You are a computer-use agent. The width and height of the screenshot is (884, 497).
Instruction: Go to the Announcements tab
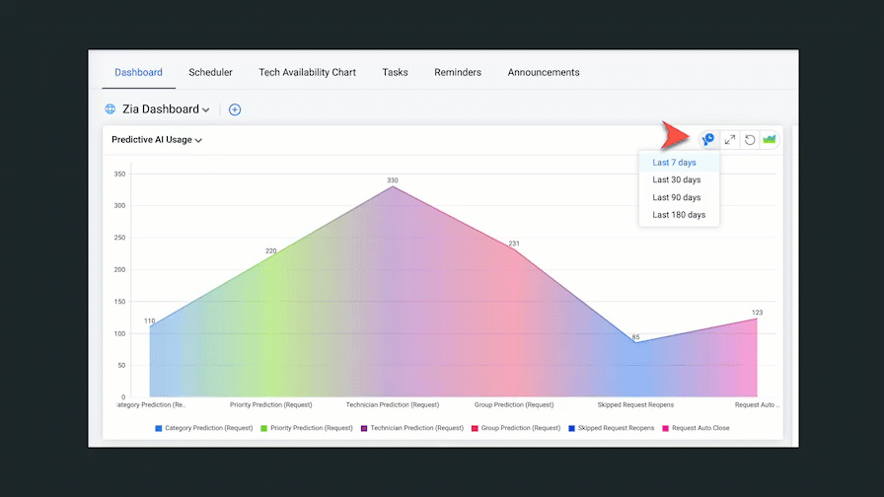coord(544,72)
